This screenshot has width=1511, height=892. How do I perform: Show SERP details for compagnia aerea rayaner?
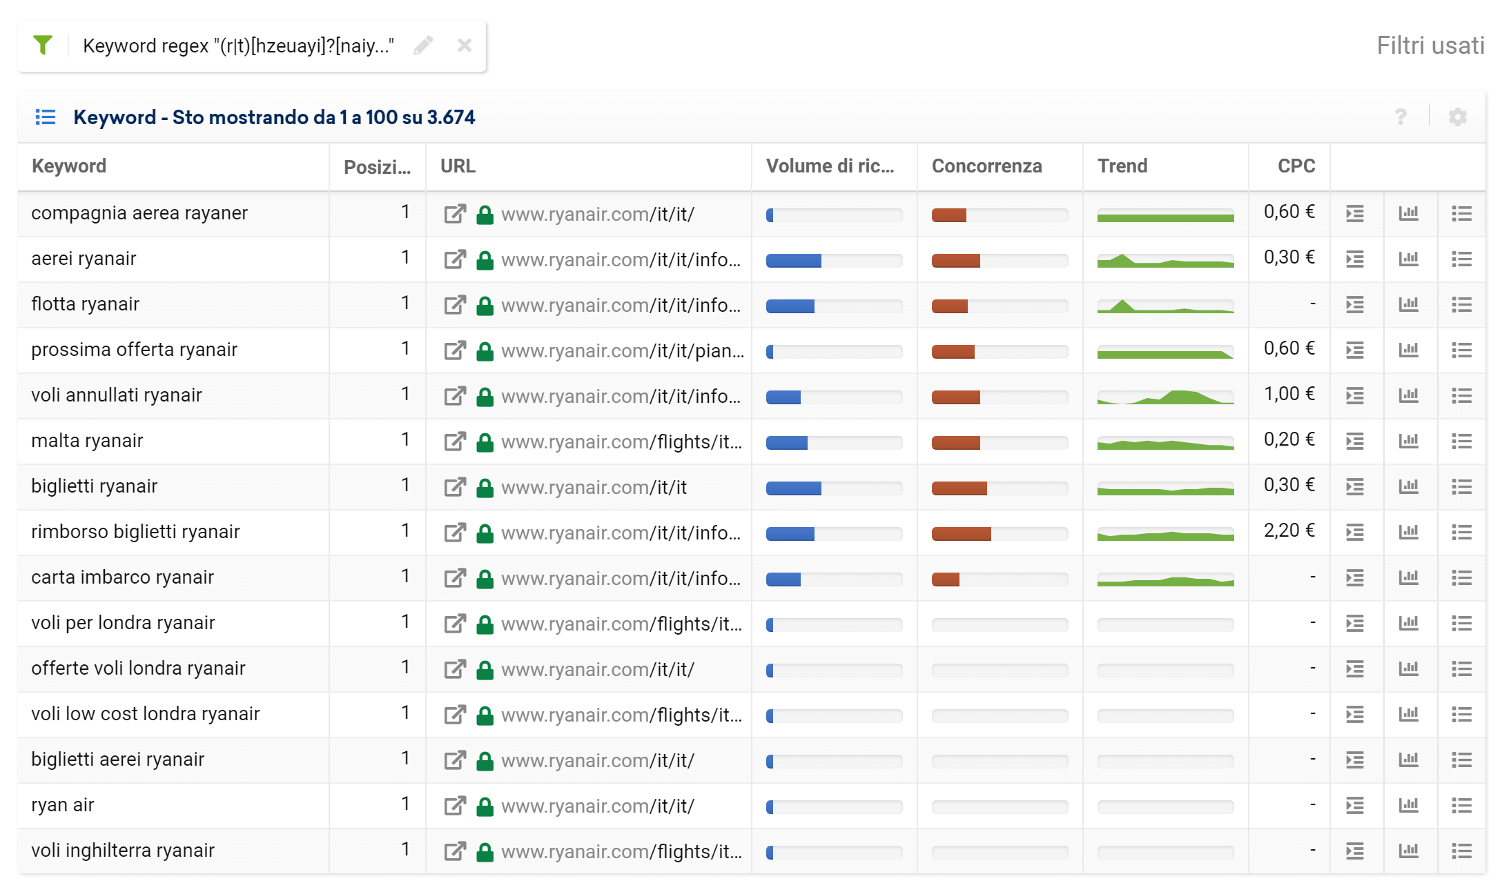1355,214
